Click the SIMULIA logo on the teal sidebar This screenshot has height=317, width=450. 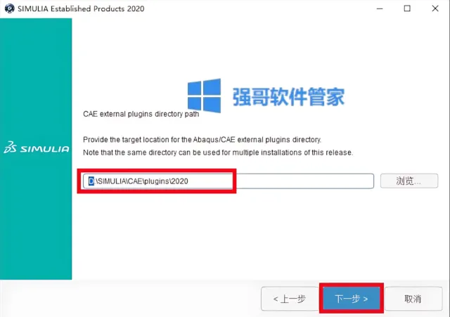point(37,148)
